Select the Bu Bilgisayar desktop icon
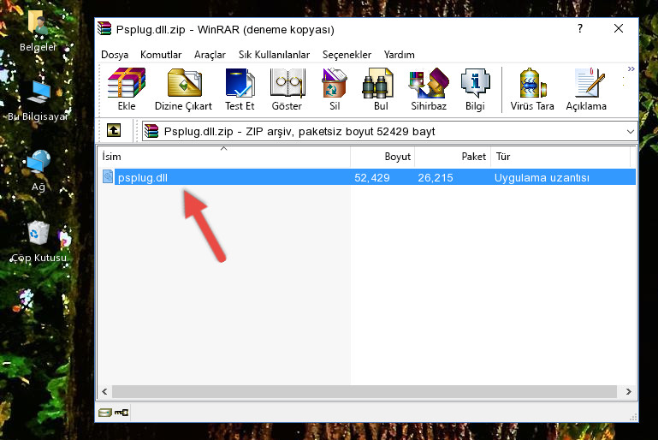658x440 pixels. (38, 100)
